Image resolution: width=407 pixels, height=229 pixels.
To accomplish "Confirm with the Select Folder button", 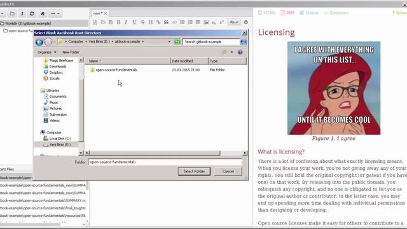I will 194,171.
